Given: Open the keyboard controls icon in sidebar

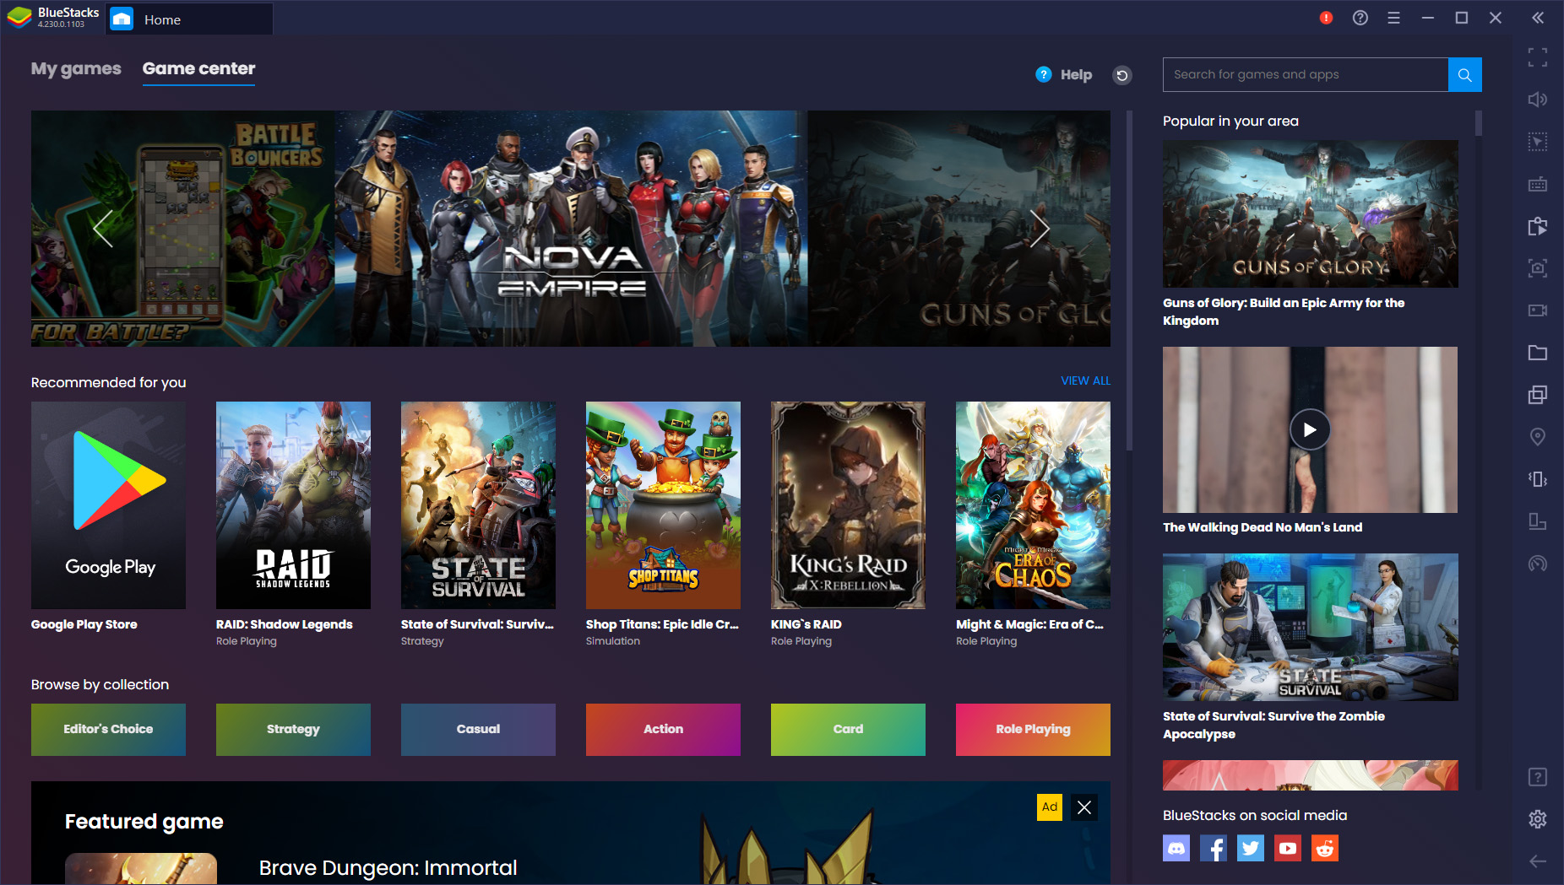Looking at the screenshot, I should tap(1538, 184).
